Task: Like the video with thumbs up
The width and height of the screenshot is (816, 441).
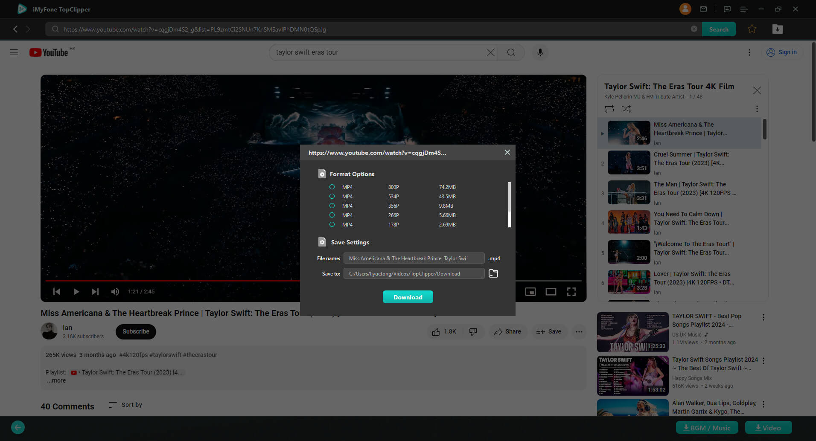Action: pos(444,332)
